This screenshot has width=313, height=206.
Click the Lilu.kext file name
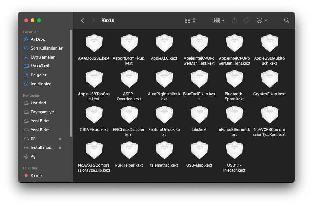coord(199,130)
